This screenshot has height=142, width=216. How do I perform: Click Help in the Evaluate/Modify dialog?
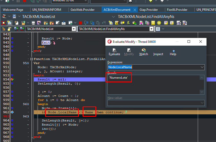point(173,52)
